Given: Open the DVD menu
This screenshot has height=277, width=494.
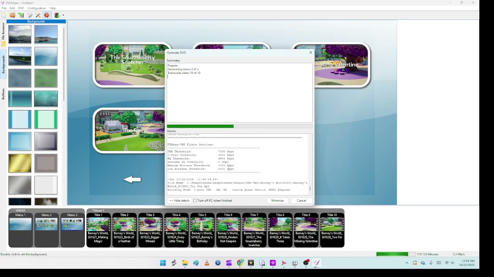Looking at the screenshot, I should coord(21,8).
